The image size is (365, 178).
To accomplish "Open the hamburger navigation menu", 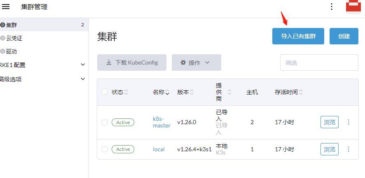I will click(6, 7).
